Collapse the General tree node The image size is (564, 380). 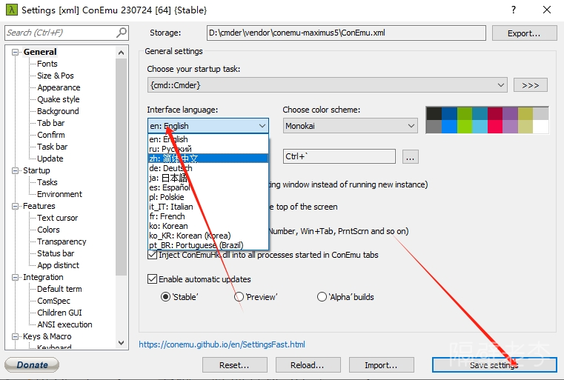point(15,52)
